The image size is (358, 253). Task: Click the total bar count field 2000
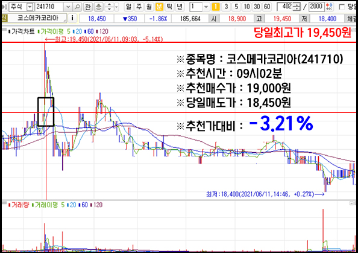click(x=316, y=7)
